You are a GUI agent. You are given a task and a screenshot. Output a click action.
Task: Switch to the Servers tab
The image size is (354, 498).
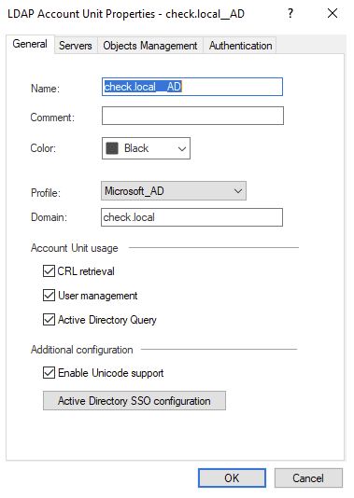pyautogui.click(x=76, y=46)
